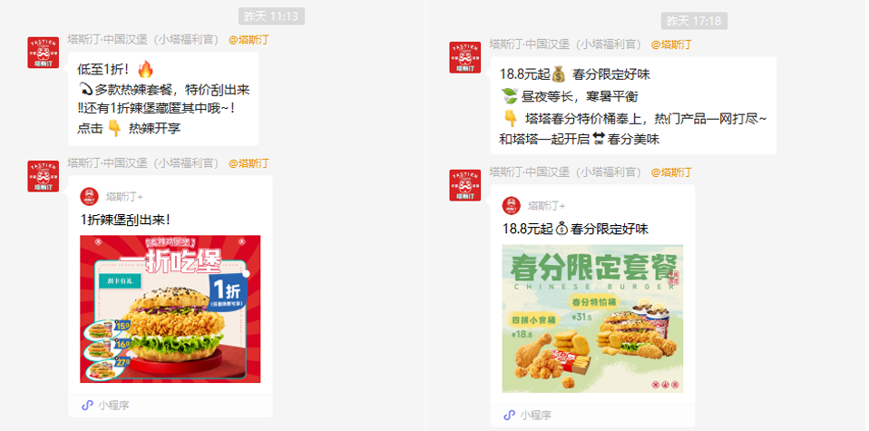Image resolution: width=869 pixels, height=431 pixels.
Task: Select the 春分限定好味 text message bubble
Action: (x=633, y=105)
